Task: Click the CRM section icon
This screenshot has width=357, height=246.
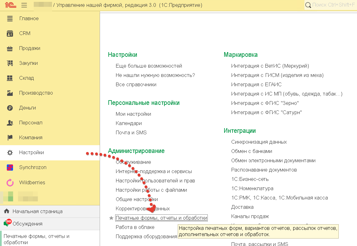Action: tap(10, 33)
